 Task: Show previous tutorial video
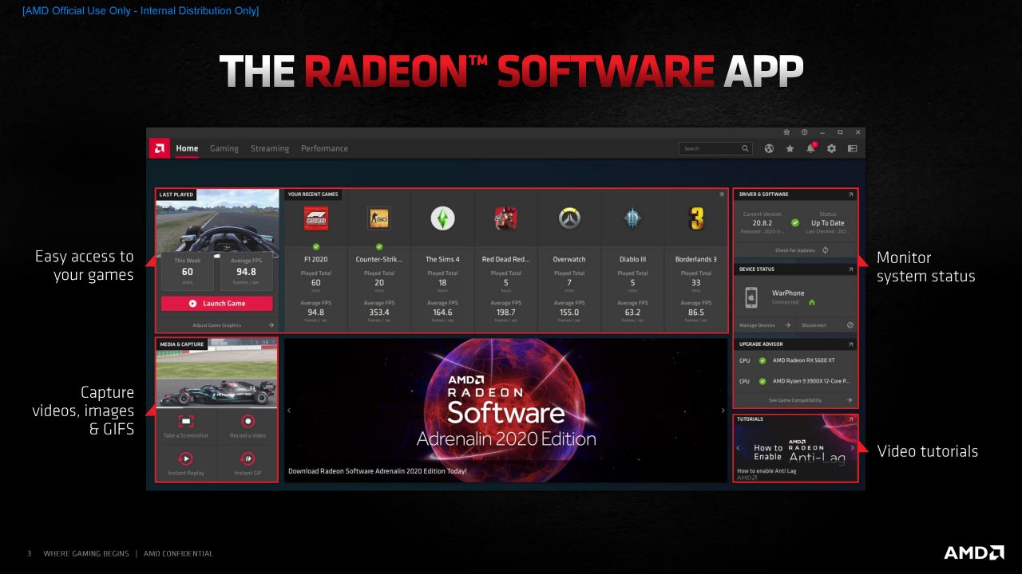[x=739, y=448]
